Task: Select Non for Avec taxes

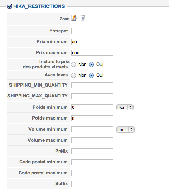Action: (73, 75)
